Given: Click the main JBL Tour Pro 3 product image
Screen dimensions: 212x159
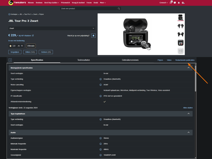Looking at the screenshot, I should coord(137,34).
